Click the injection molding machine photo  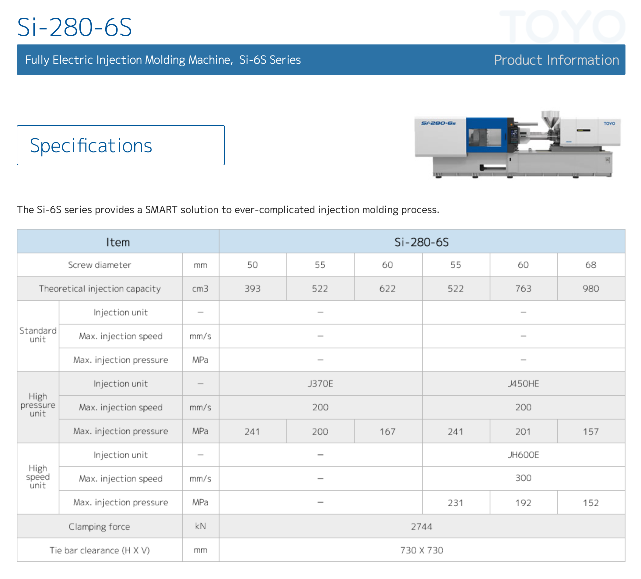tap(517, 145)
